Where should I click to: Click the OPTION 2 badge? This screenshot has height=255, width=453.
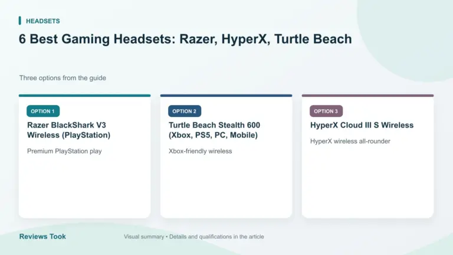(185, 111)
